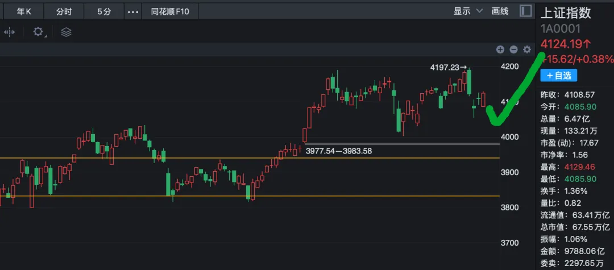Switch to the 分时 intraday tab
The width and height of the screenshot is (614, 270).
(64, 11)
